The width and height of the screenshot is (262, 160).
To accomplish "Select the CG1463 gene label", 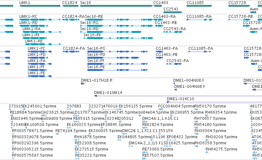I will point(161,3).
